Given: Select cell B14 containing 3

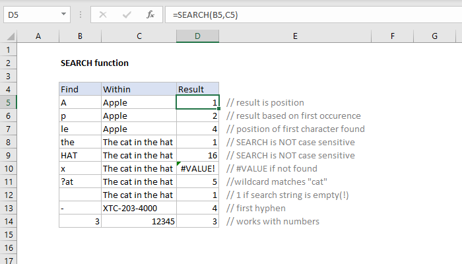Looking at the screenshot, I should pyautogui.click(x=80, y=221).
